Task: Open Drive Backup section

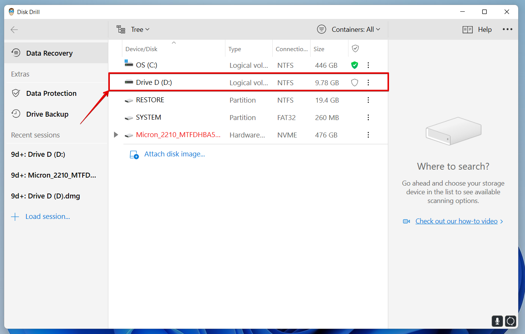Action: click(47, 114)
